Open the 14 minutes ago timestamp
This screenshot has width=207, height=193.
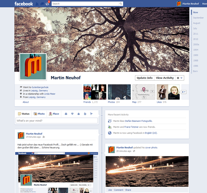(33, 137)
